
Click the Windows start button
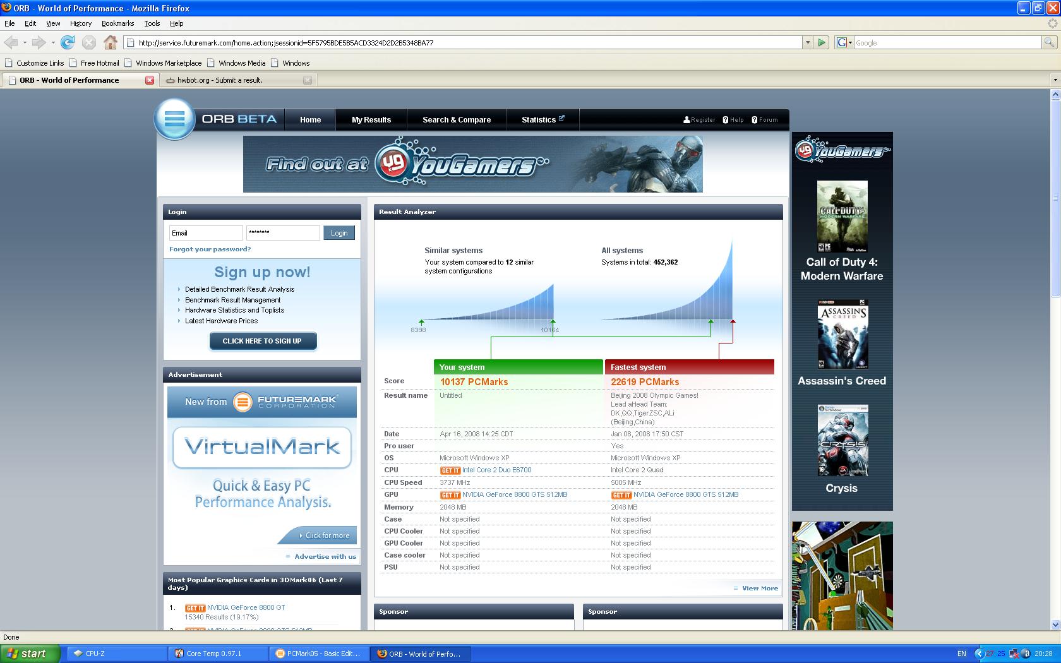pos(30,654)
